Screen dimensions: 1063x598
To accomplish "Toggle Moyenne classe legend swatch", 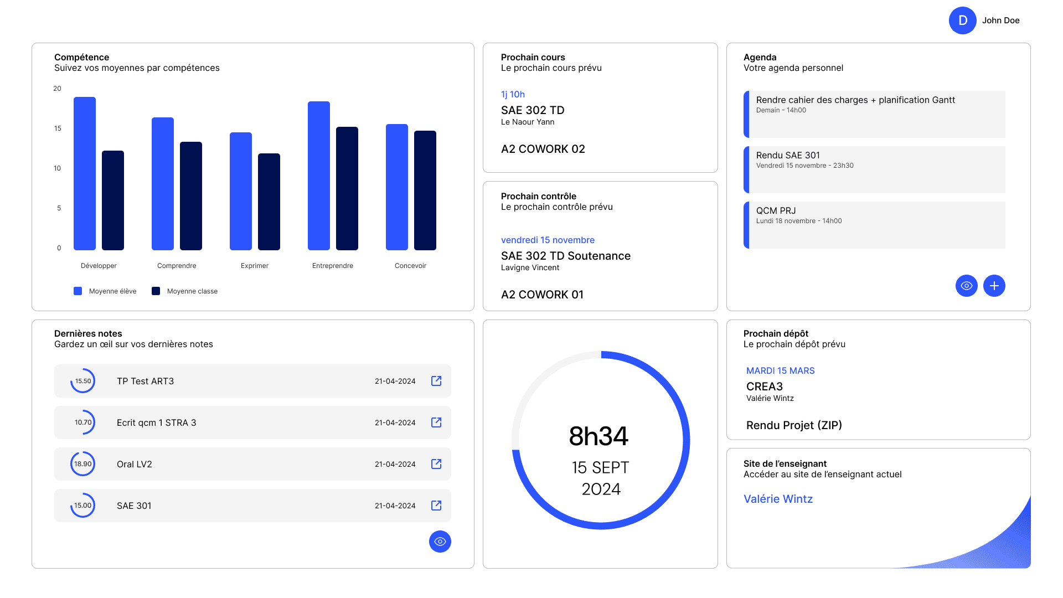I will (156, 291).
